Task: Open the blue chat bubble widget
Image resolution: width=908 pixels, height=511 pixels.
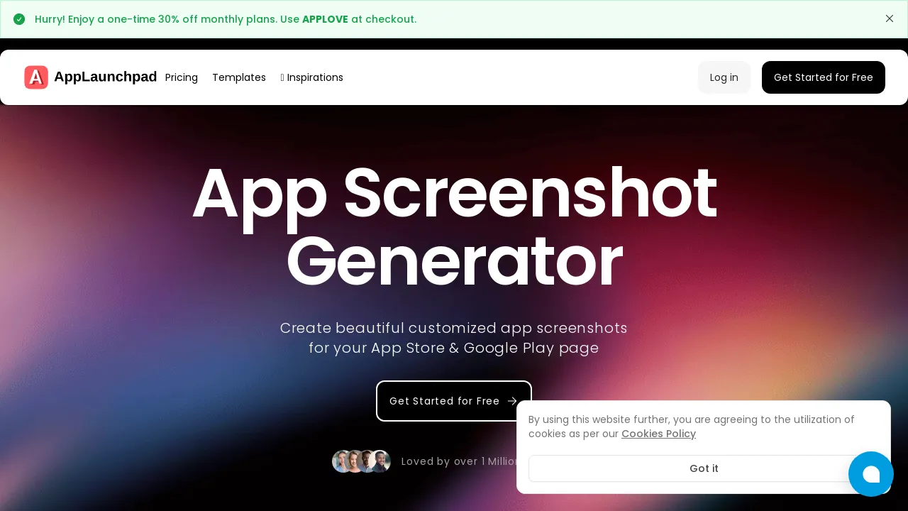Action: point(871,474)
